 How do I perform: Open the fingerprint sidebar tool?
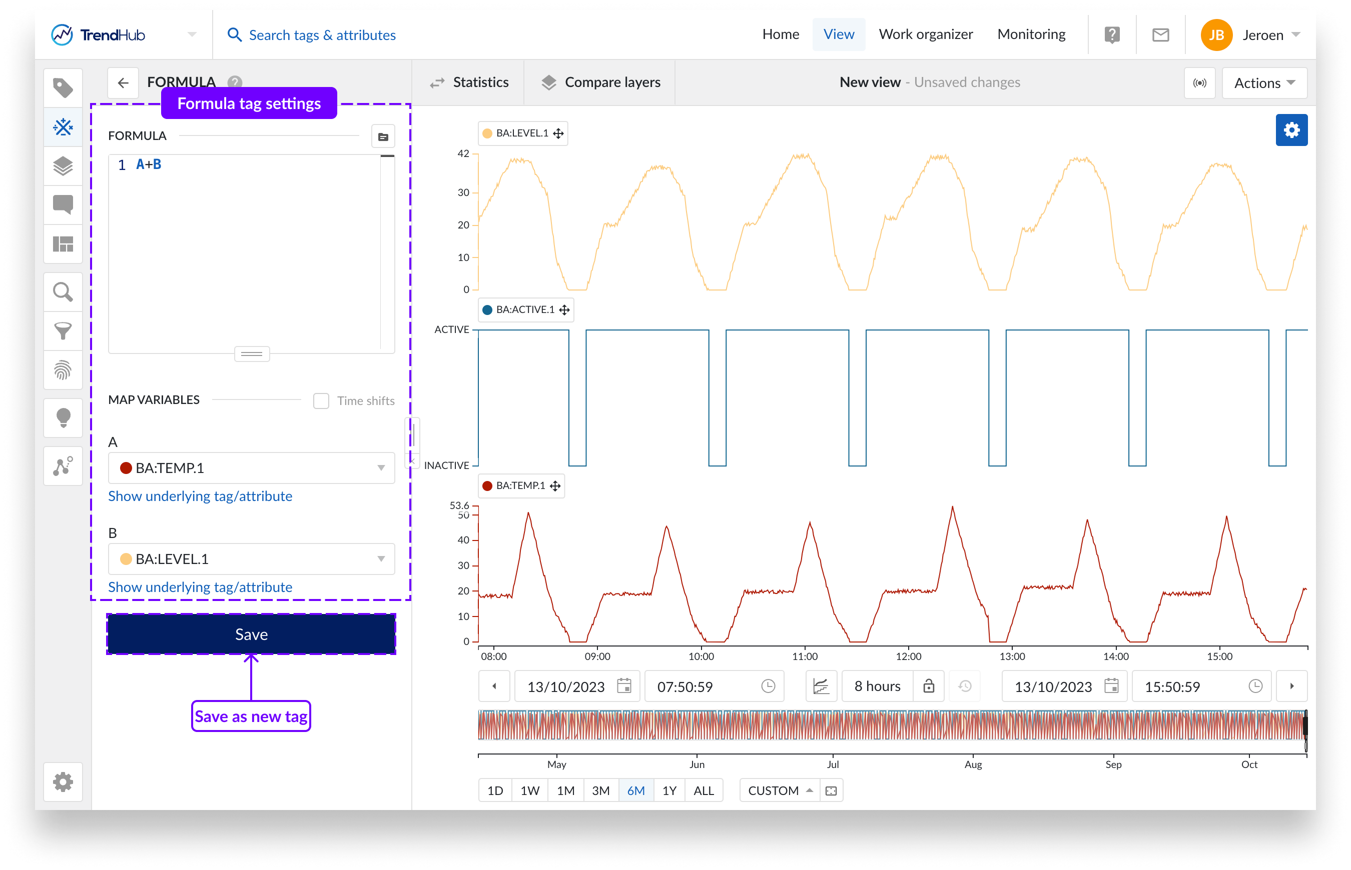point(63,370)
